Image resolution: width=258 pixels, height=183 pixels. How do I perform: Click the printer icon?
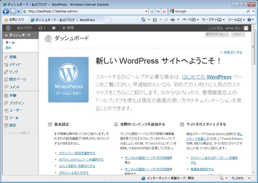coord(173,20)
